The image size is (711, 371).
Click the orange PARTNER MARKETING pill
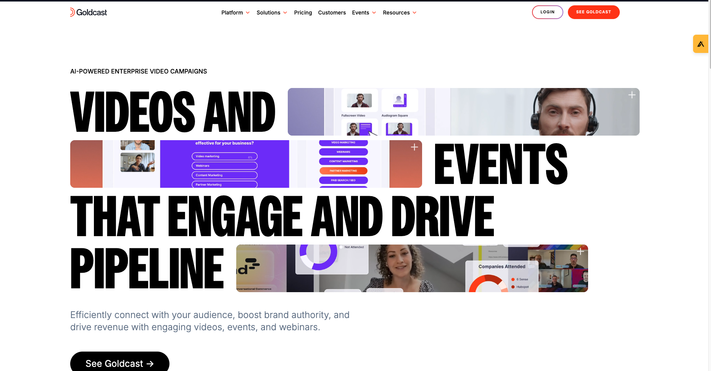(343, 171)
